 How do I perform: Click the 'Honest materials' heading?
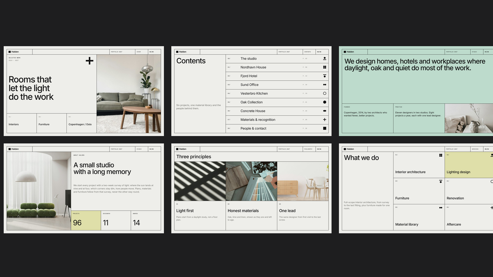point(243,211)
